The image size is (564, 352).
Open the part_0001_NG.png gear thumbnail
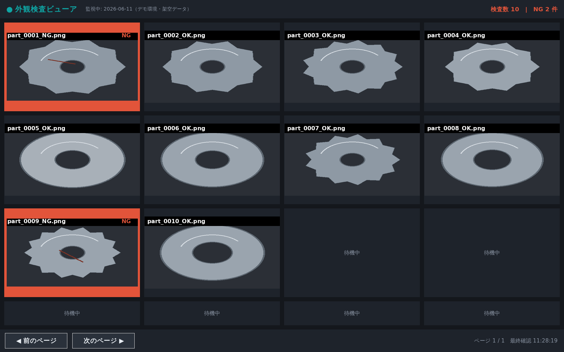pyautogui.click(x=72, y=67)
